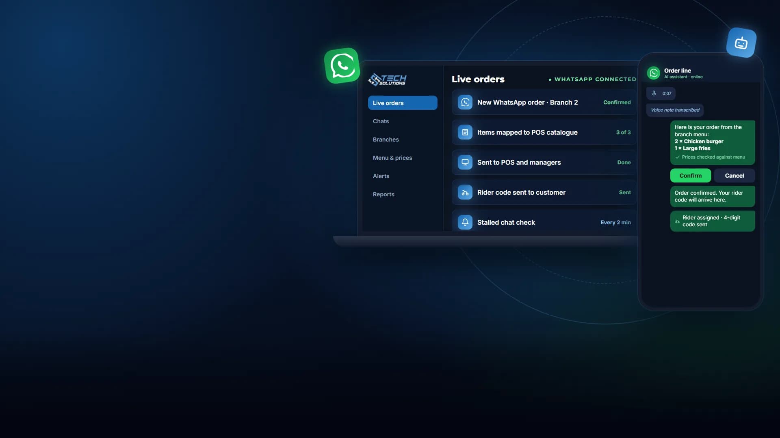Click the checkmark beside Prices checked against menu

coord(677,157)
